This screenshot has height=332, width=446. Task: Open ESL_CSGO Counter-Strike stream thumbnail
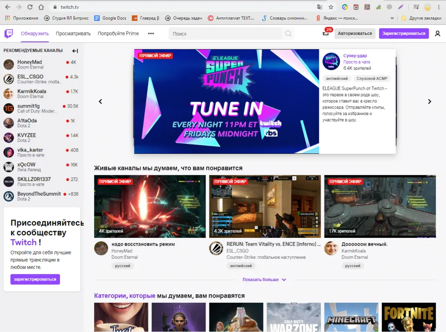tap(265, 206)
